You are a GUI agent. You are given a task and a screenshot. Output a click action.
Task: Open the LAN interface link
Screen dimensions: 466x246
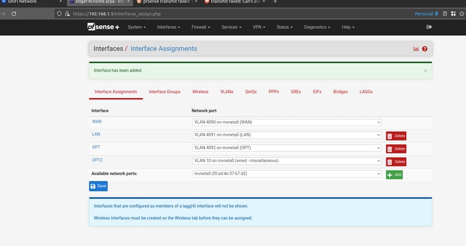click(x=96, y=134)
